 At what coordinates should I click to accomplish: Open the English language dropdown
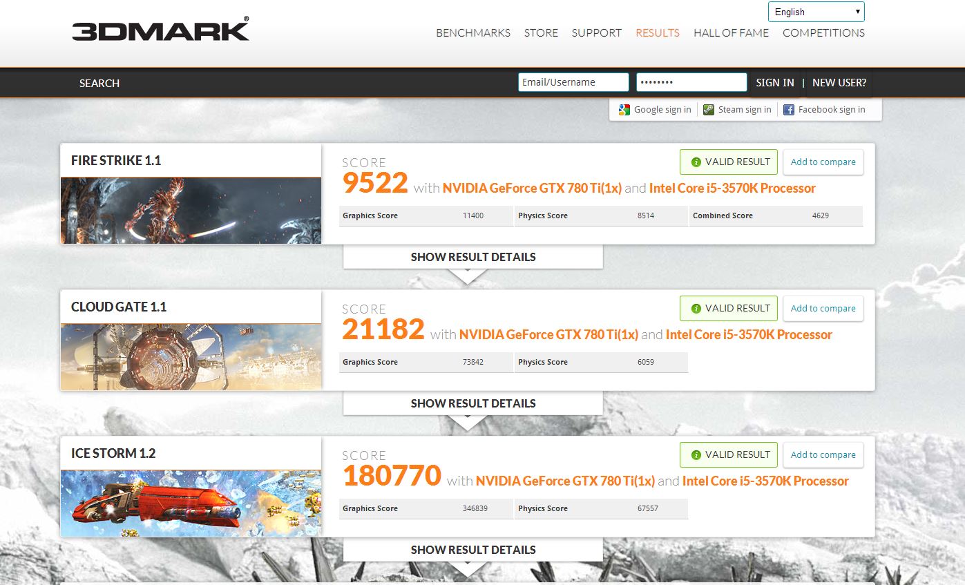pyautogui.click(x=816, y=12)
